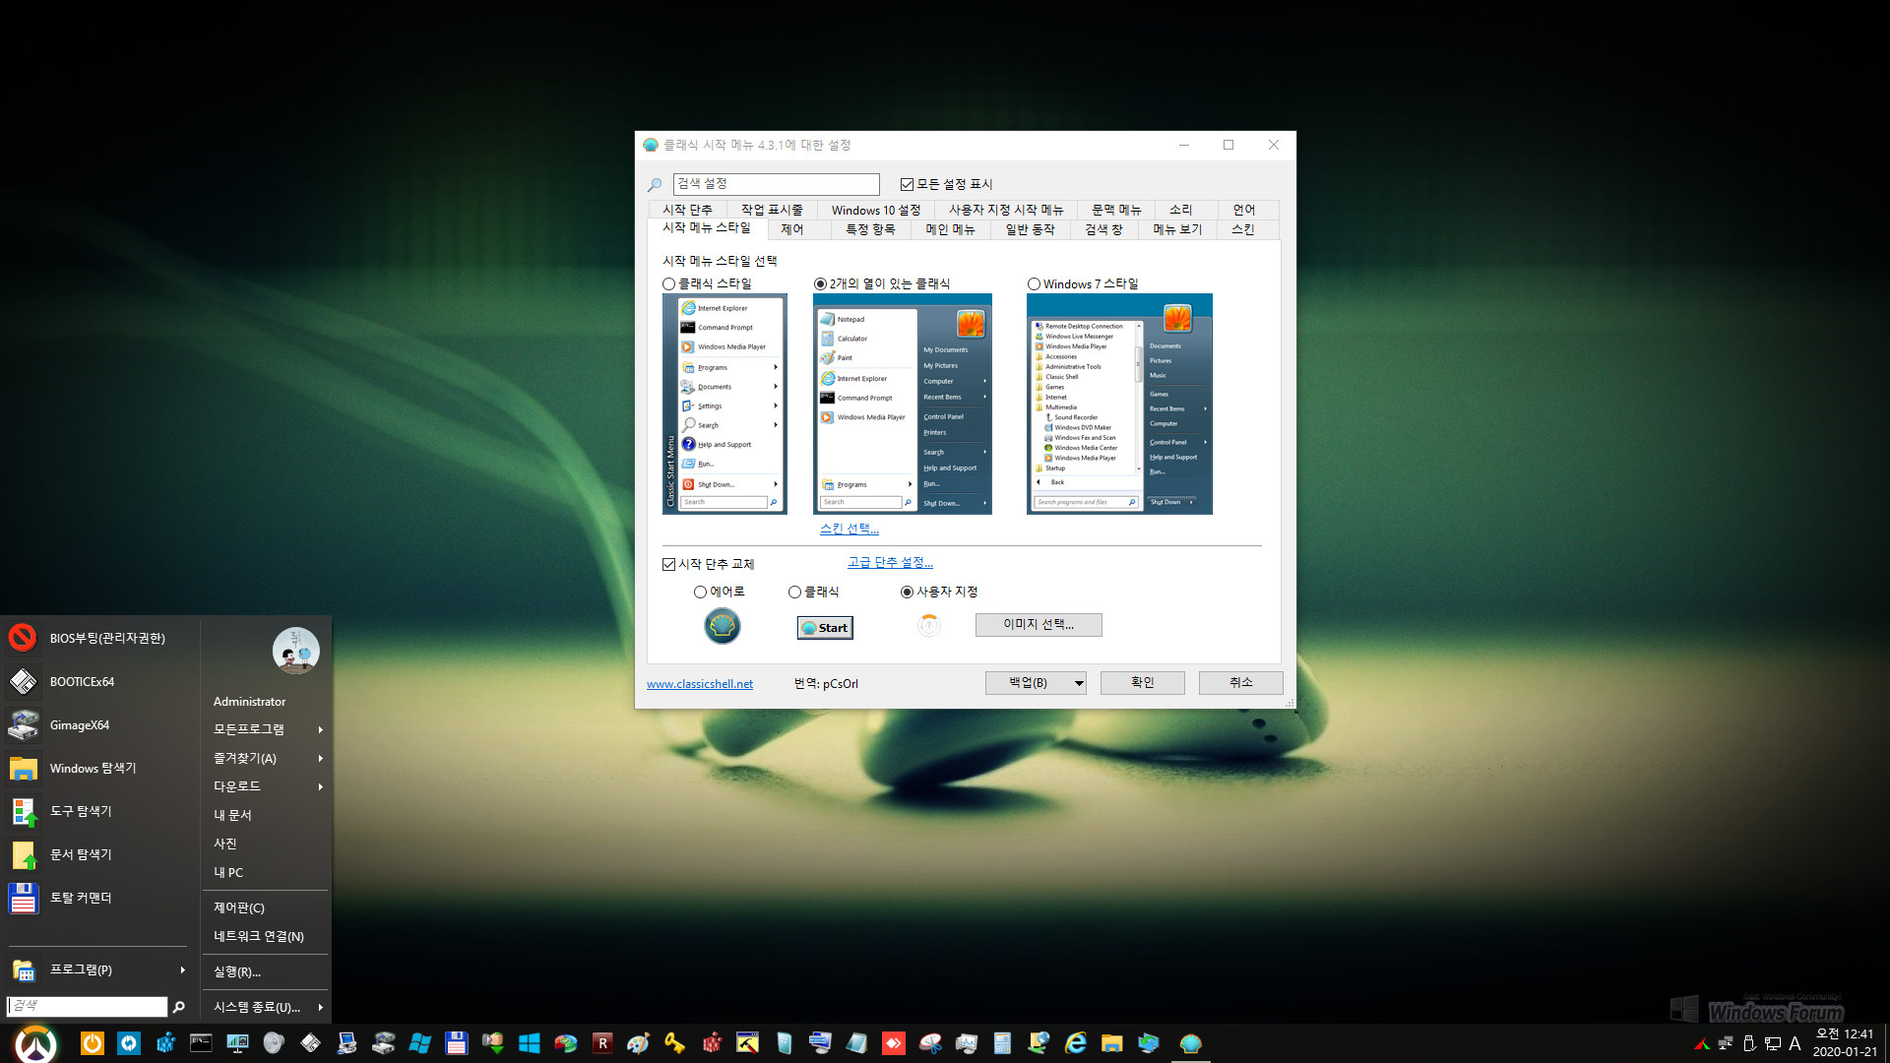Screen dimensions: 1890x1063
Task: Toggle the 모든 설정 표시 checkbox
Action: pyautogui.click(x=907, y=184)
